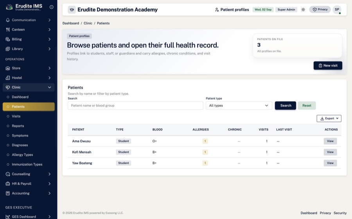Image resolution: width=352 pixels, height=219 pixels.
Task: Click the Search button
Action: 286,106
